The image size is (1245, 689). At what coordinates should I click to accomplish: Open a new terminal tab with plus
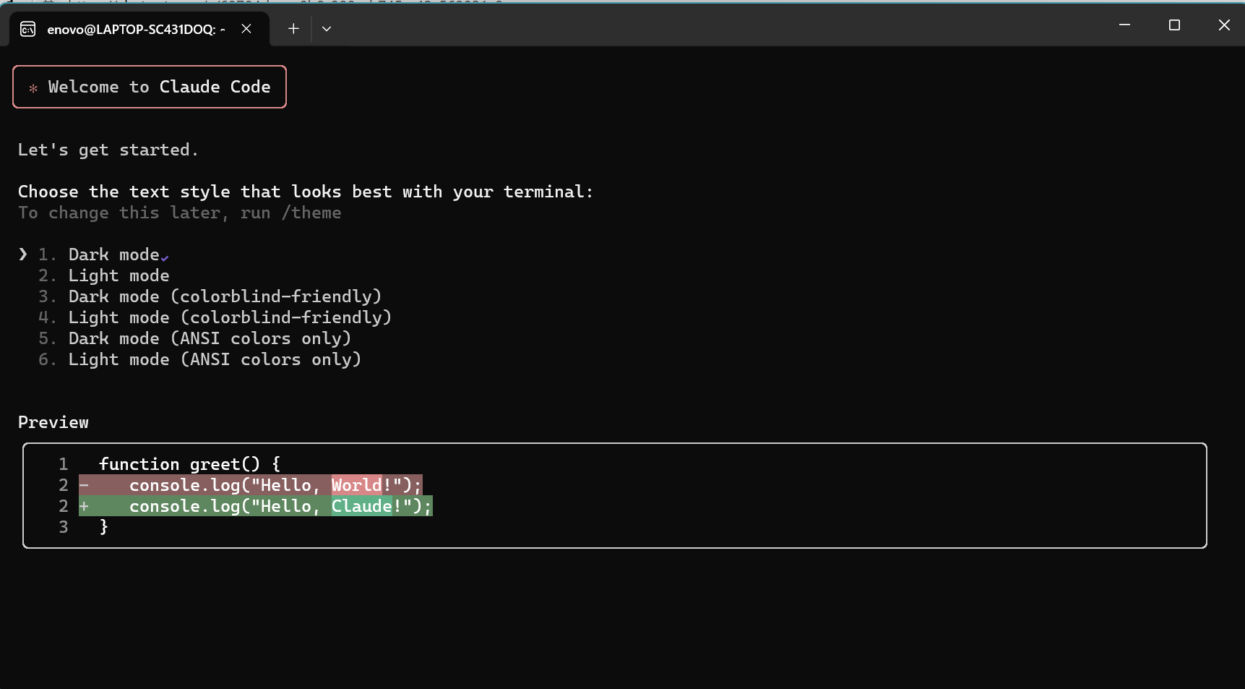tap(293, 29)
